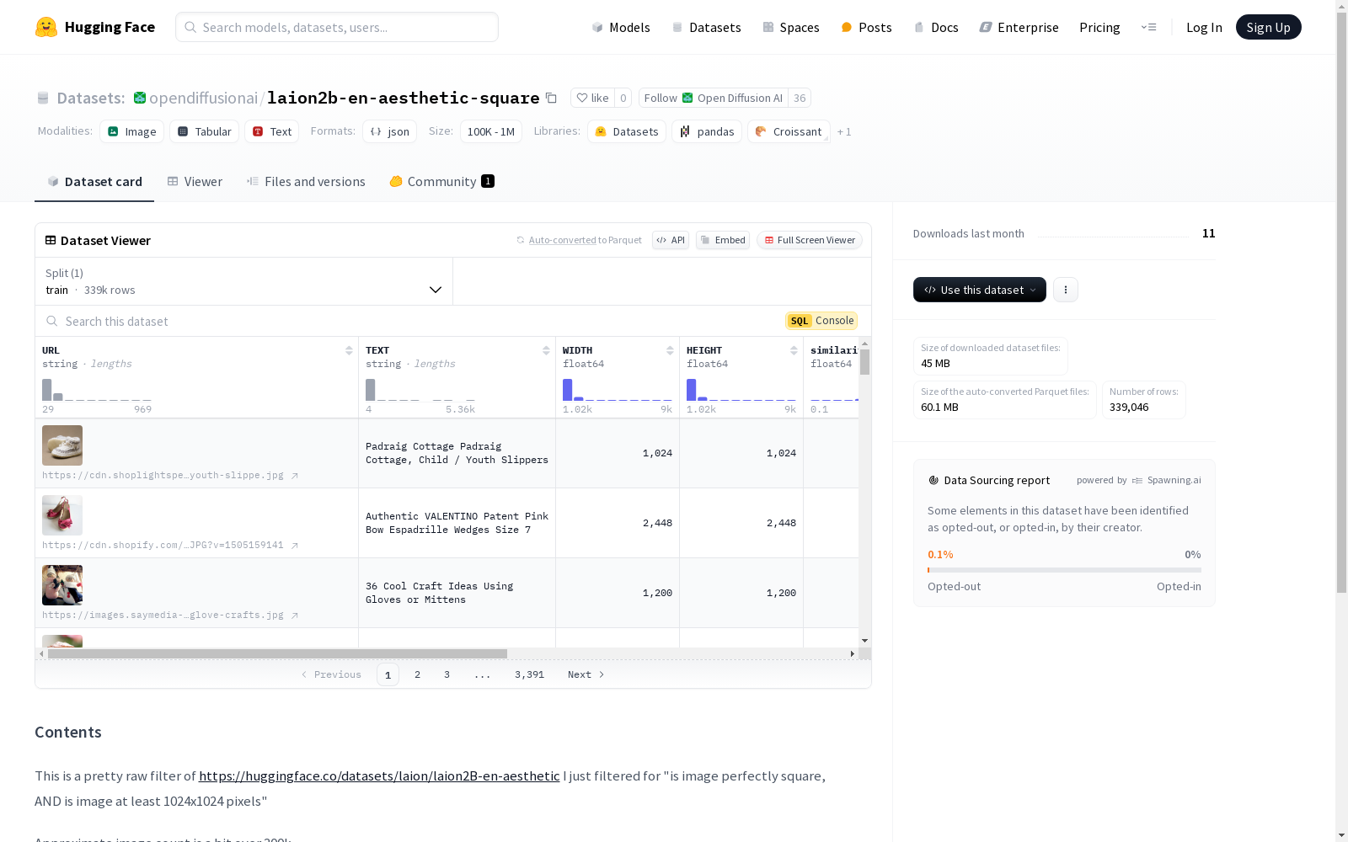Click the magnifier icon in dataset search

point(52,321)
